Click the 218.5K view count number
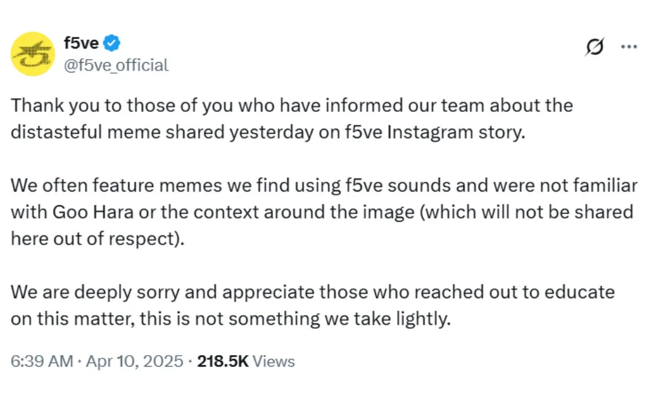This screenshot has width=647, height=403. [223, 362]
